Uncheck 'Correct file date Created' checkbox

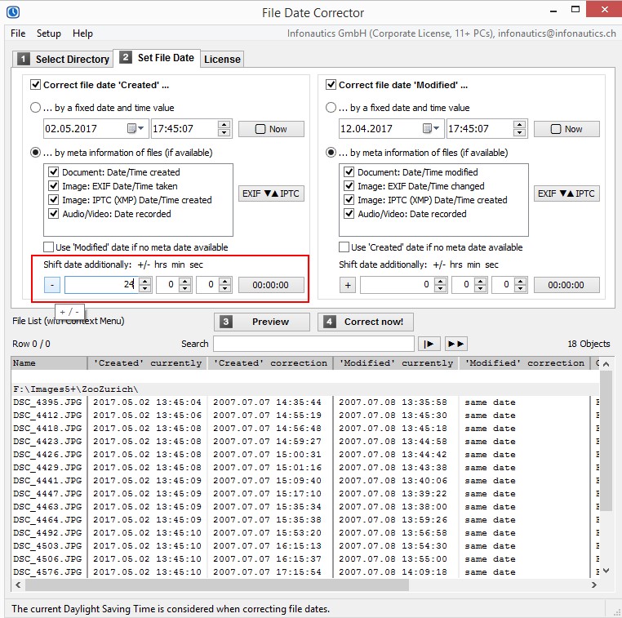coord(36,84)
